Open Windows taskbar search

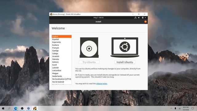pos(9,108)
